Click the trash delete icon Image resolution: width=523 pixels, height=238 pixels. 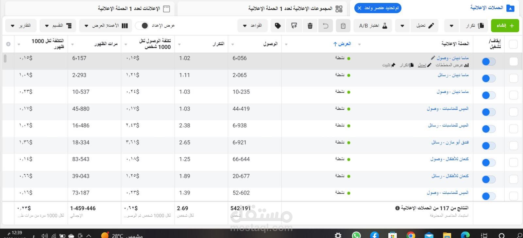[310, 25]
